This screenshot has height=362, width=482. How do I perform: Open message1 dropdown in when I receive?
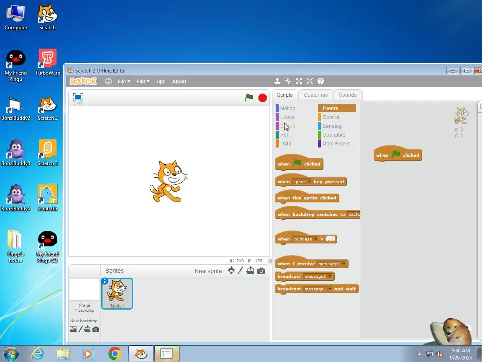click(332, 264)
